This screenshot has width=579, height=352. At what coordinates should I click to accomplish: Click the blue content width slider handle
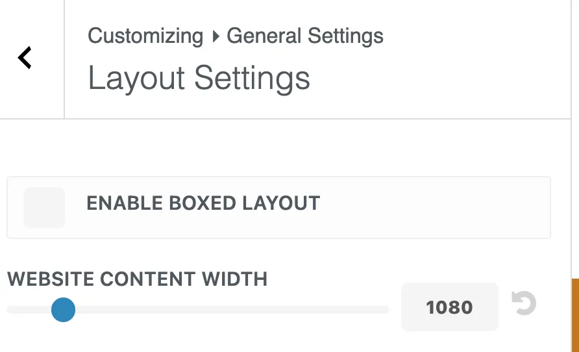pyautogui.click(x=63, y=310)
